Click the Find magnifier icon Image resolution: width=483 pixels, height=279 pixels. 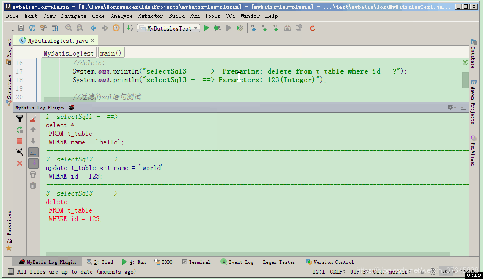click(x=69, y=28)
